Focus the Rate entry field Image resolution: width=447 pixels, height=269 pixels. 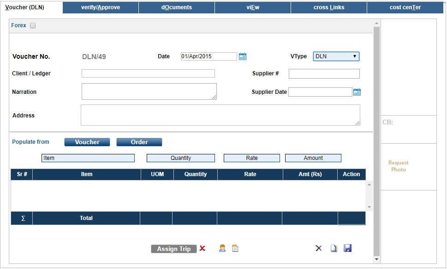252,158
